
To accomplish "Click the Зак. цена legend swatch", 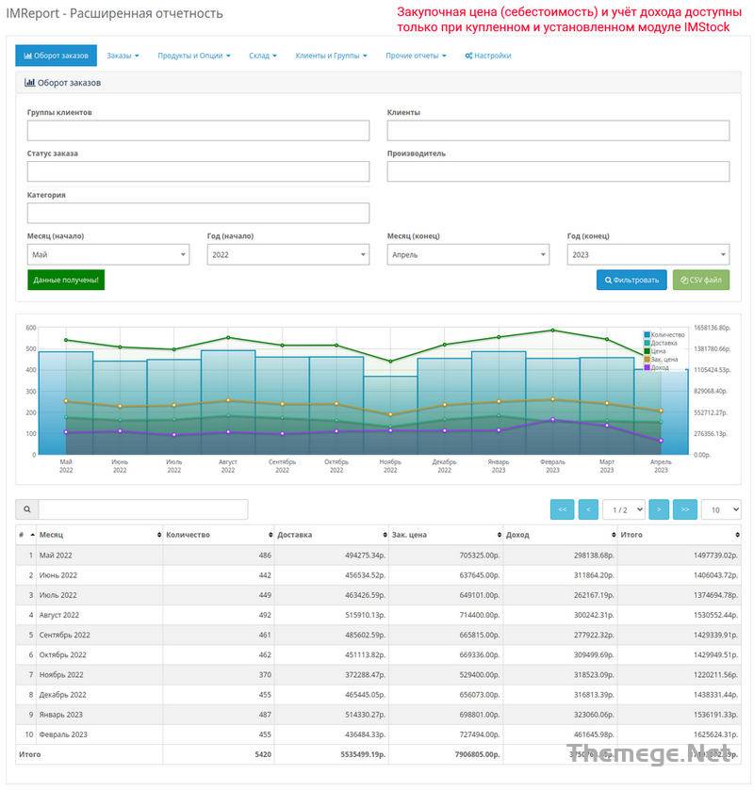I will coord(647,360).
